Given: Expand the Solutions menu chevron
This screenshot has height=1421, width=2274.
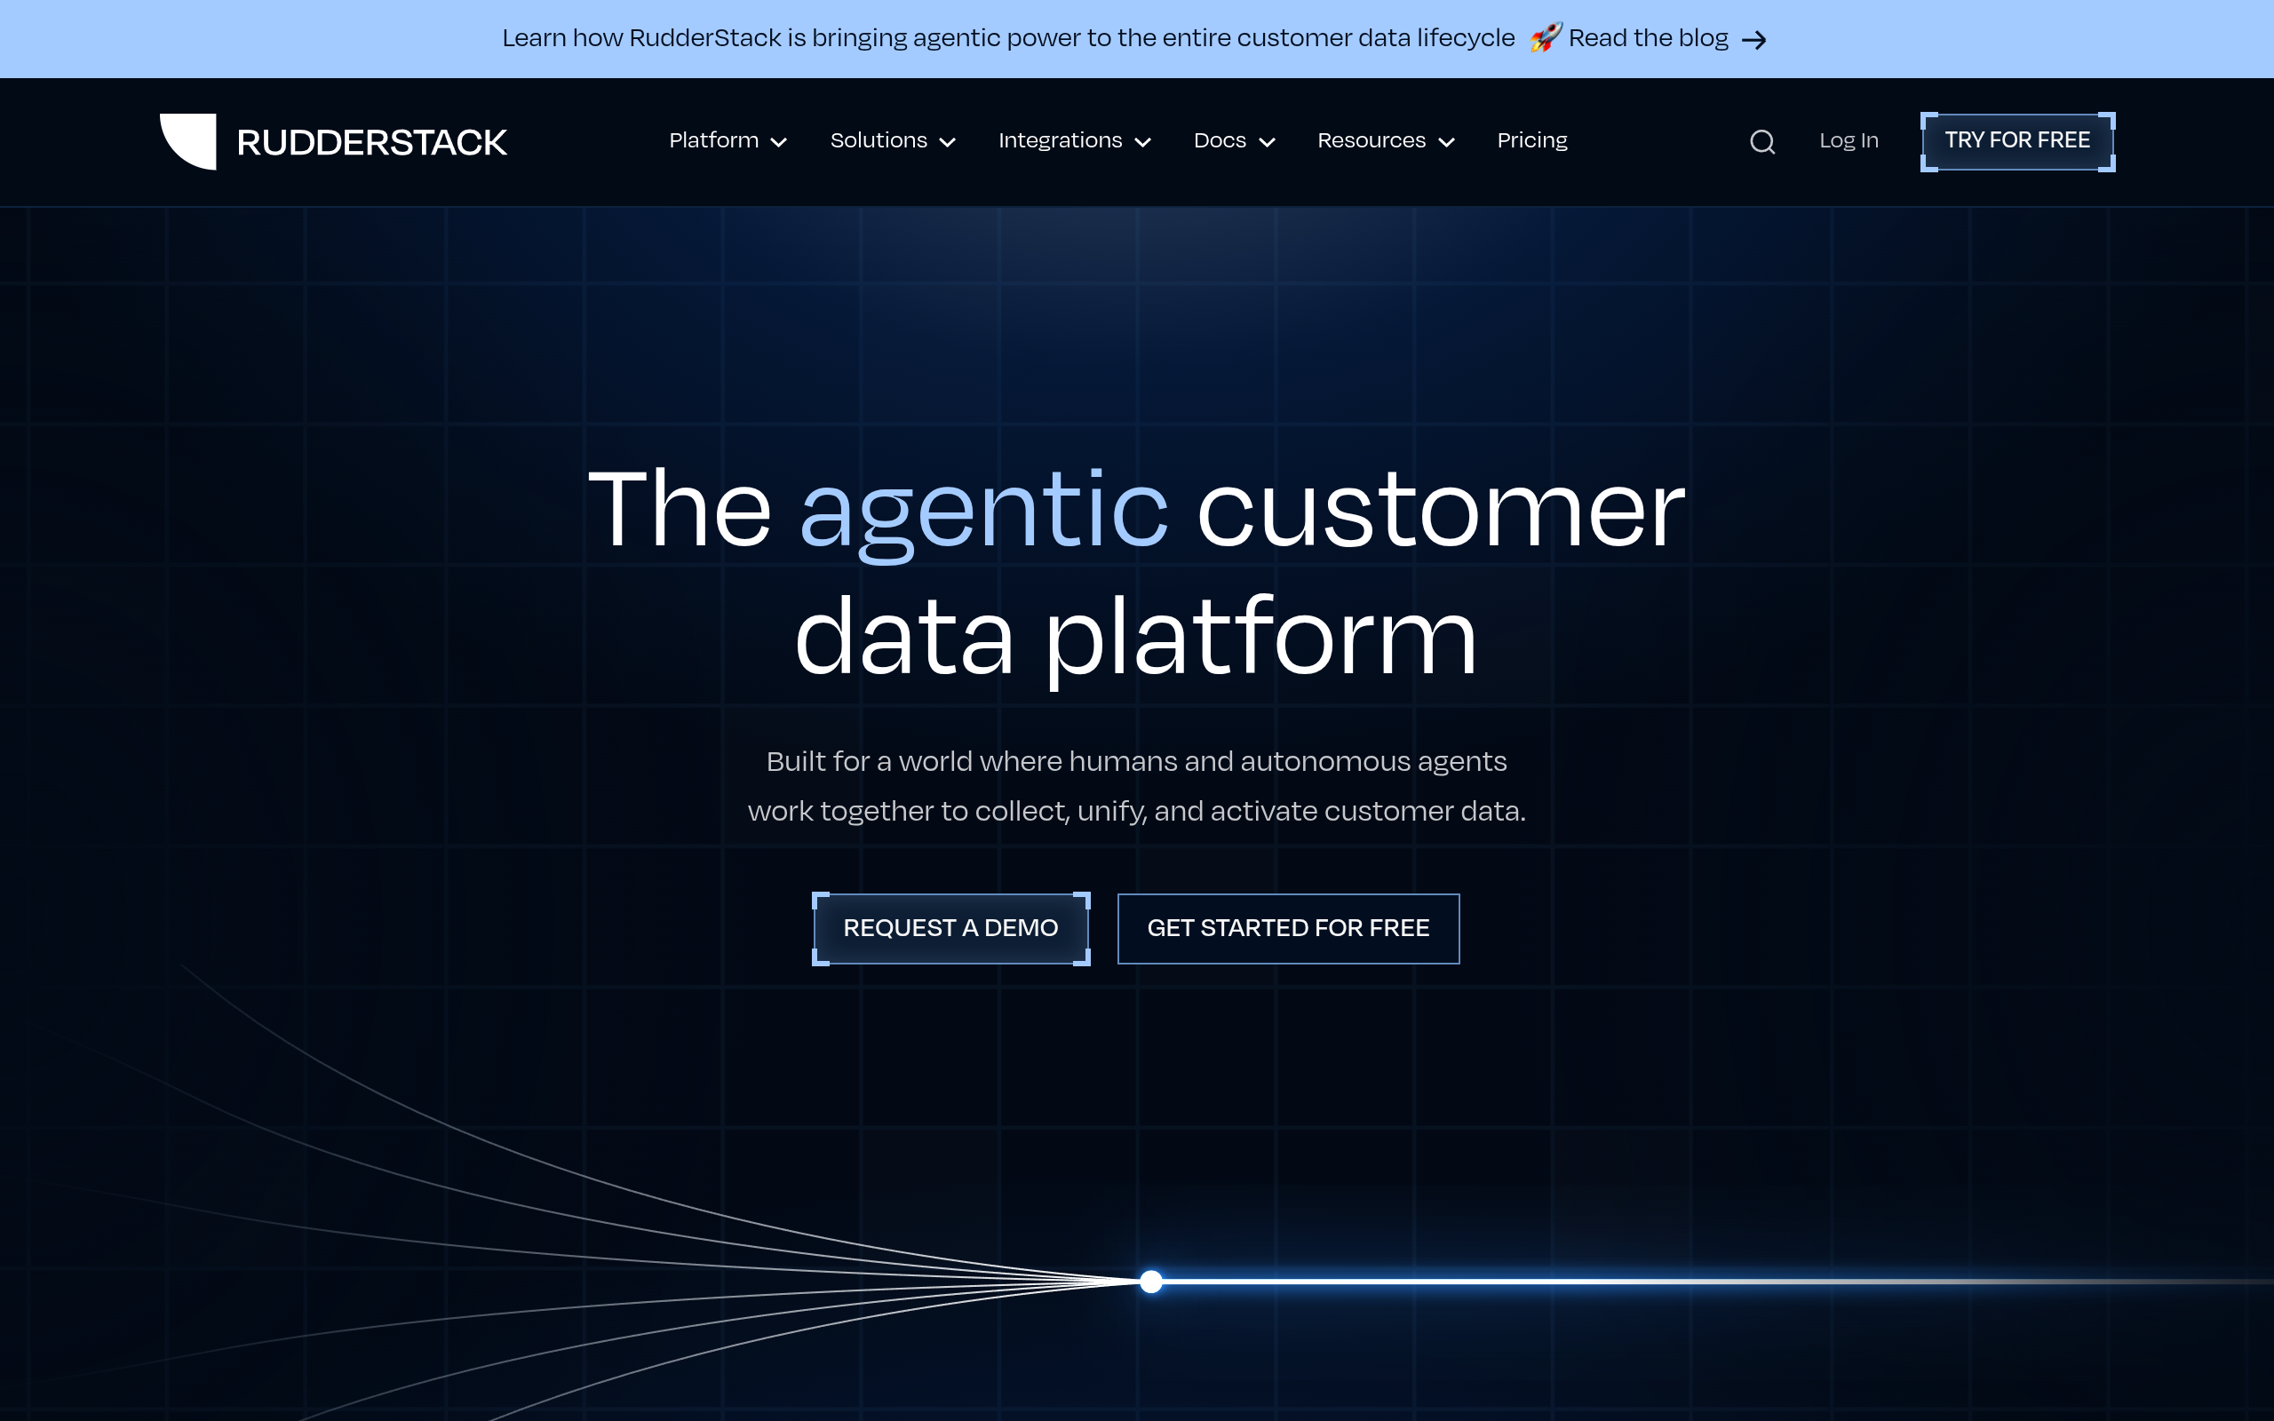Looking at the screenshot, I should click(947, 143).
